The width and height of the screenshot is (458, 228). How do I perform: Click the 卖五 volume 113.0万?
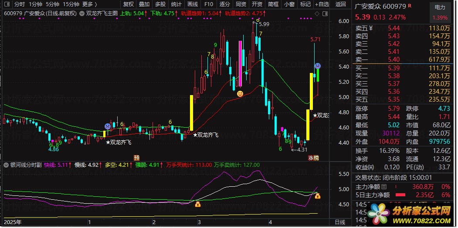click(439, 28)
